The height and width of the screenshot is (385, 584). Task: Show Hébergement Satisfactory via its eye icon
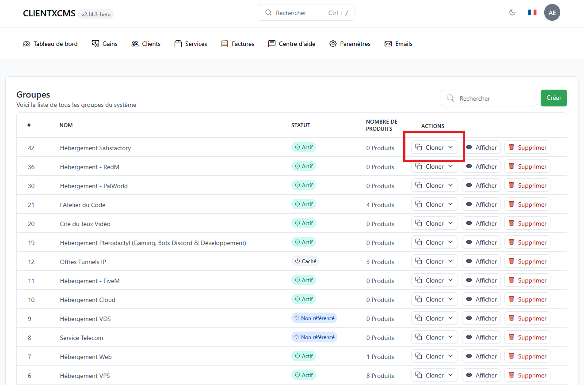coord(469,147)
